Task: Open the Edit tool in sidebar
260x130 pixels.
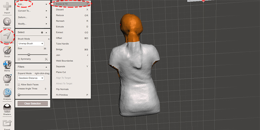Action: (7, 80)
